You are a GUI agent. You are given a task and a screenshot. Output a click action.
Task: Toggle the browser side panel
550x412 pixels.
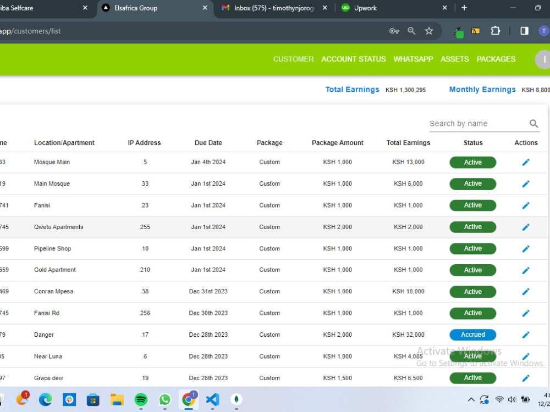tap(524, 31)
